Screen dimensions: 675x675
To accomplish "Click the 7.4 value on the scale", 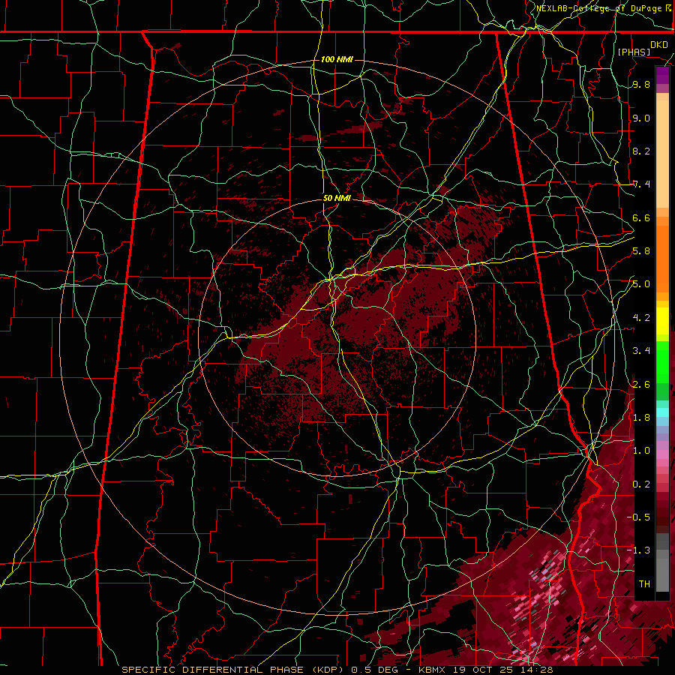I will [x=641, y=184].
